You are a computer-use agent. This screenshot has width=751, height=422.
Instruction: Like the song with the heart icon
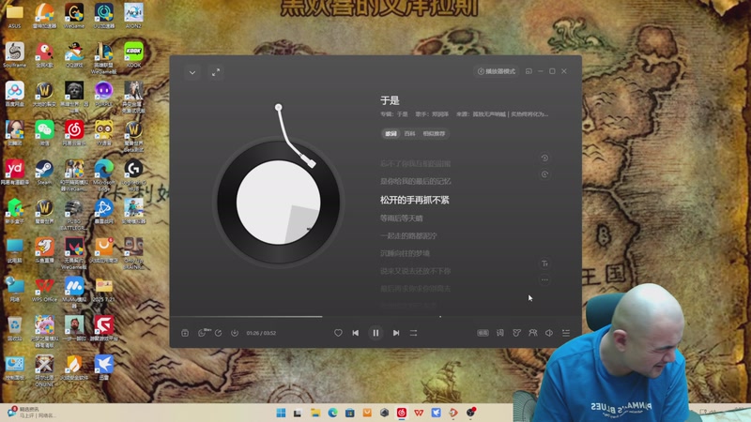(x=338, y=333)
